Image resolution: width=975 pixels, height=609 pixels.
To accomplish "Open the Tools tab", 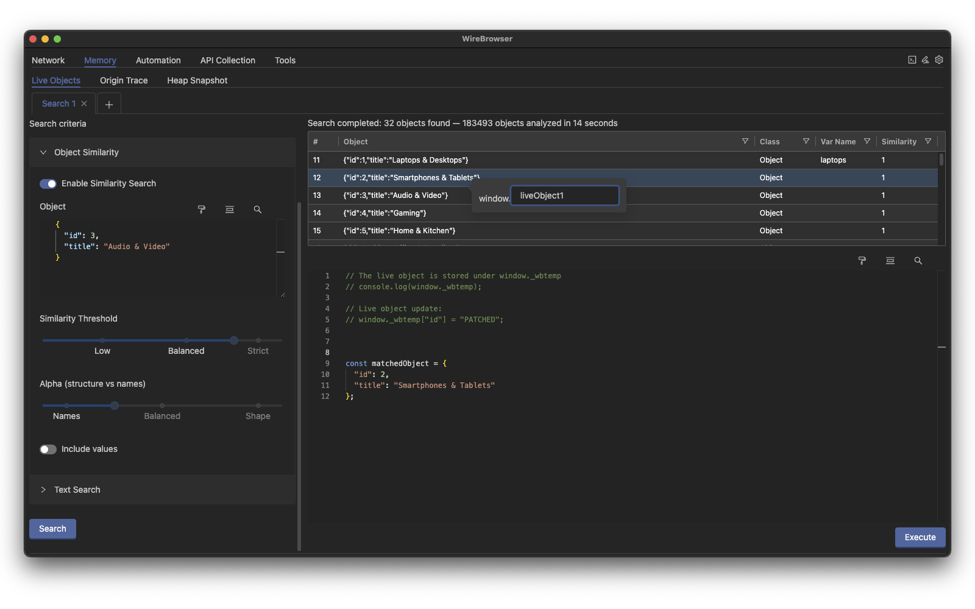I will pyautogui.click(x=285, y=60).
